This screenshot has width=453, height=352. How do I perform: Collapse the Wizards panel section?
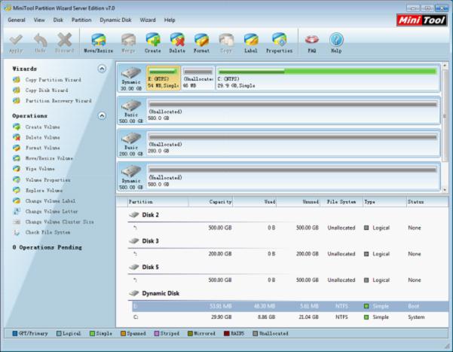tap(102, 69)
